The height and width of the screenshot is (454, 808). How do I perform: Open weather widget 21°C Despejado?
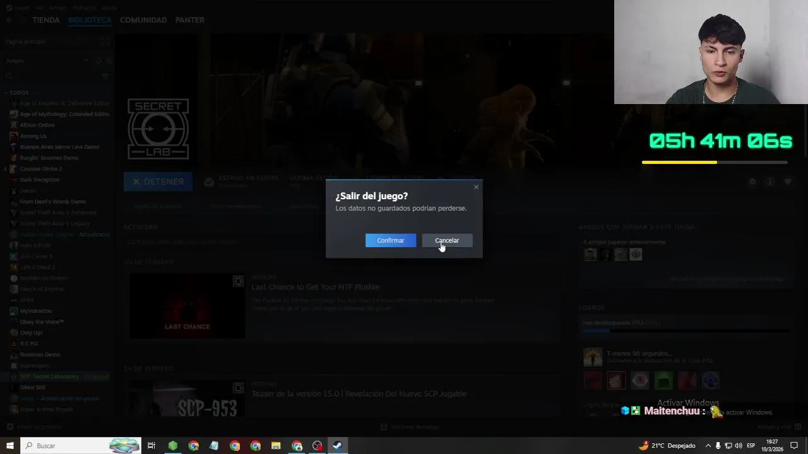(x=667, y=446)
